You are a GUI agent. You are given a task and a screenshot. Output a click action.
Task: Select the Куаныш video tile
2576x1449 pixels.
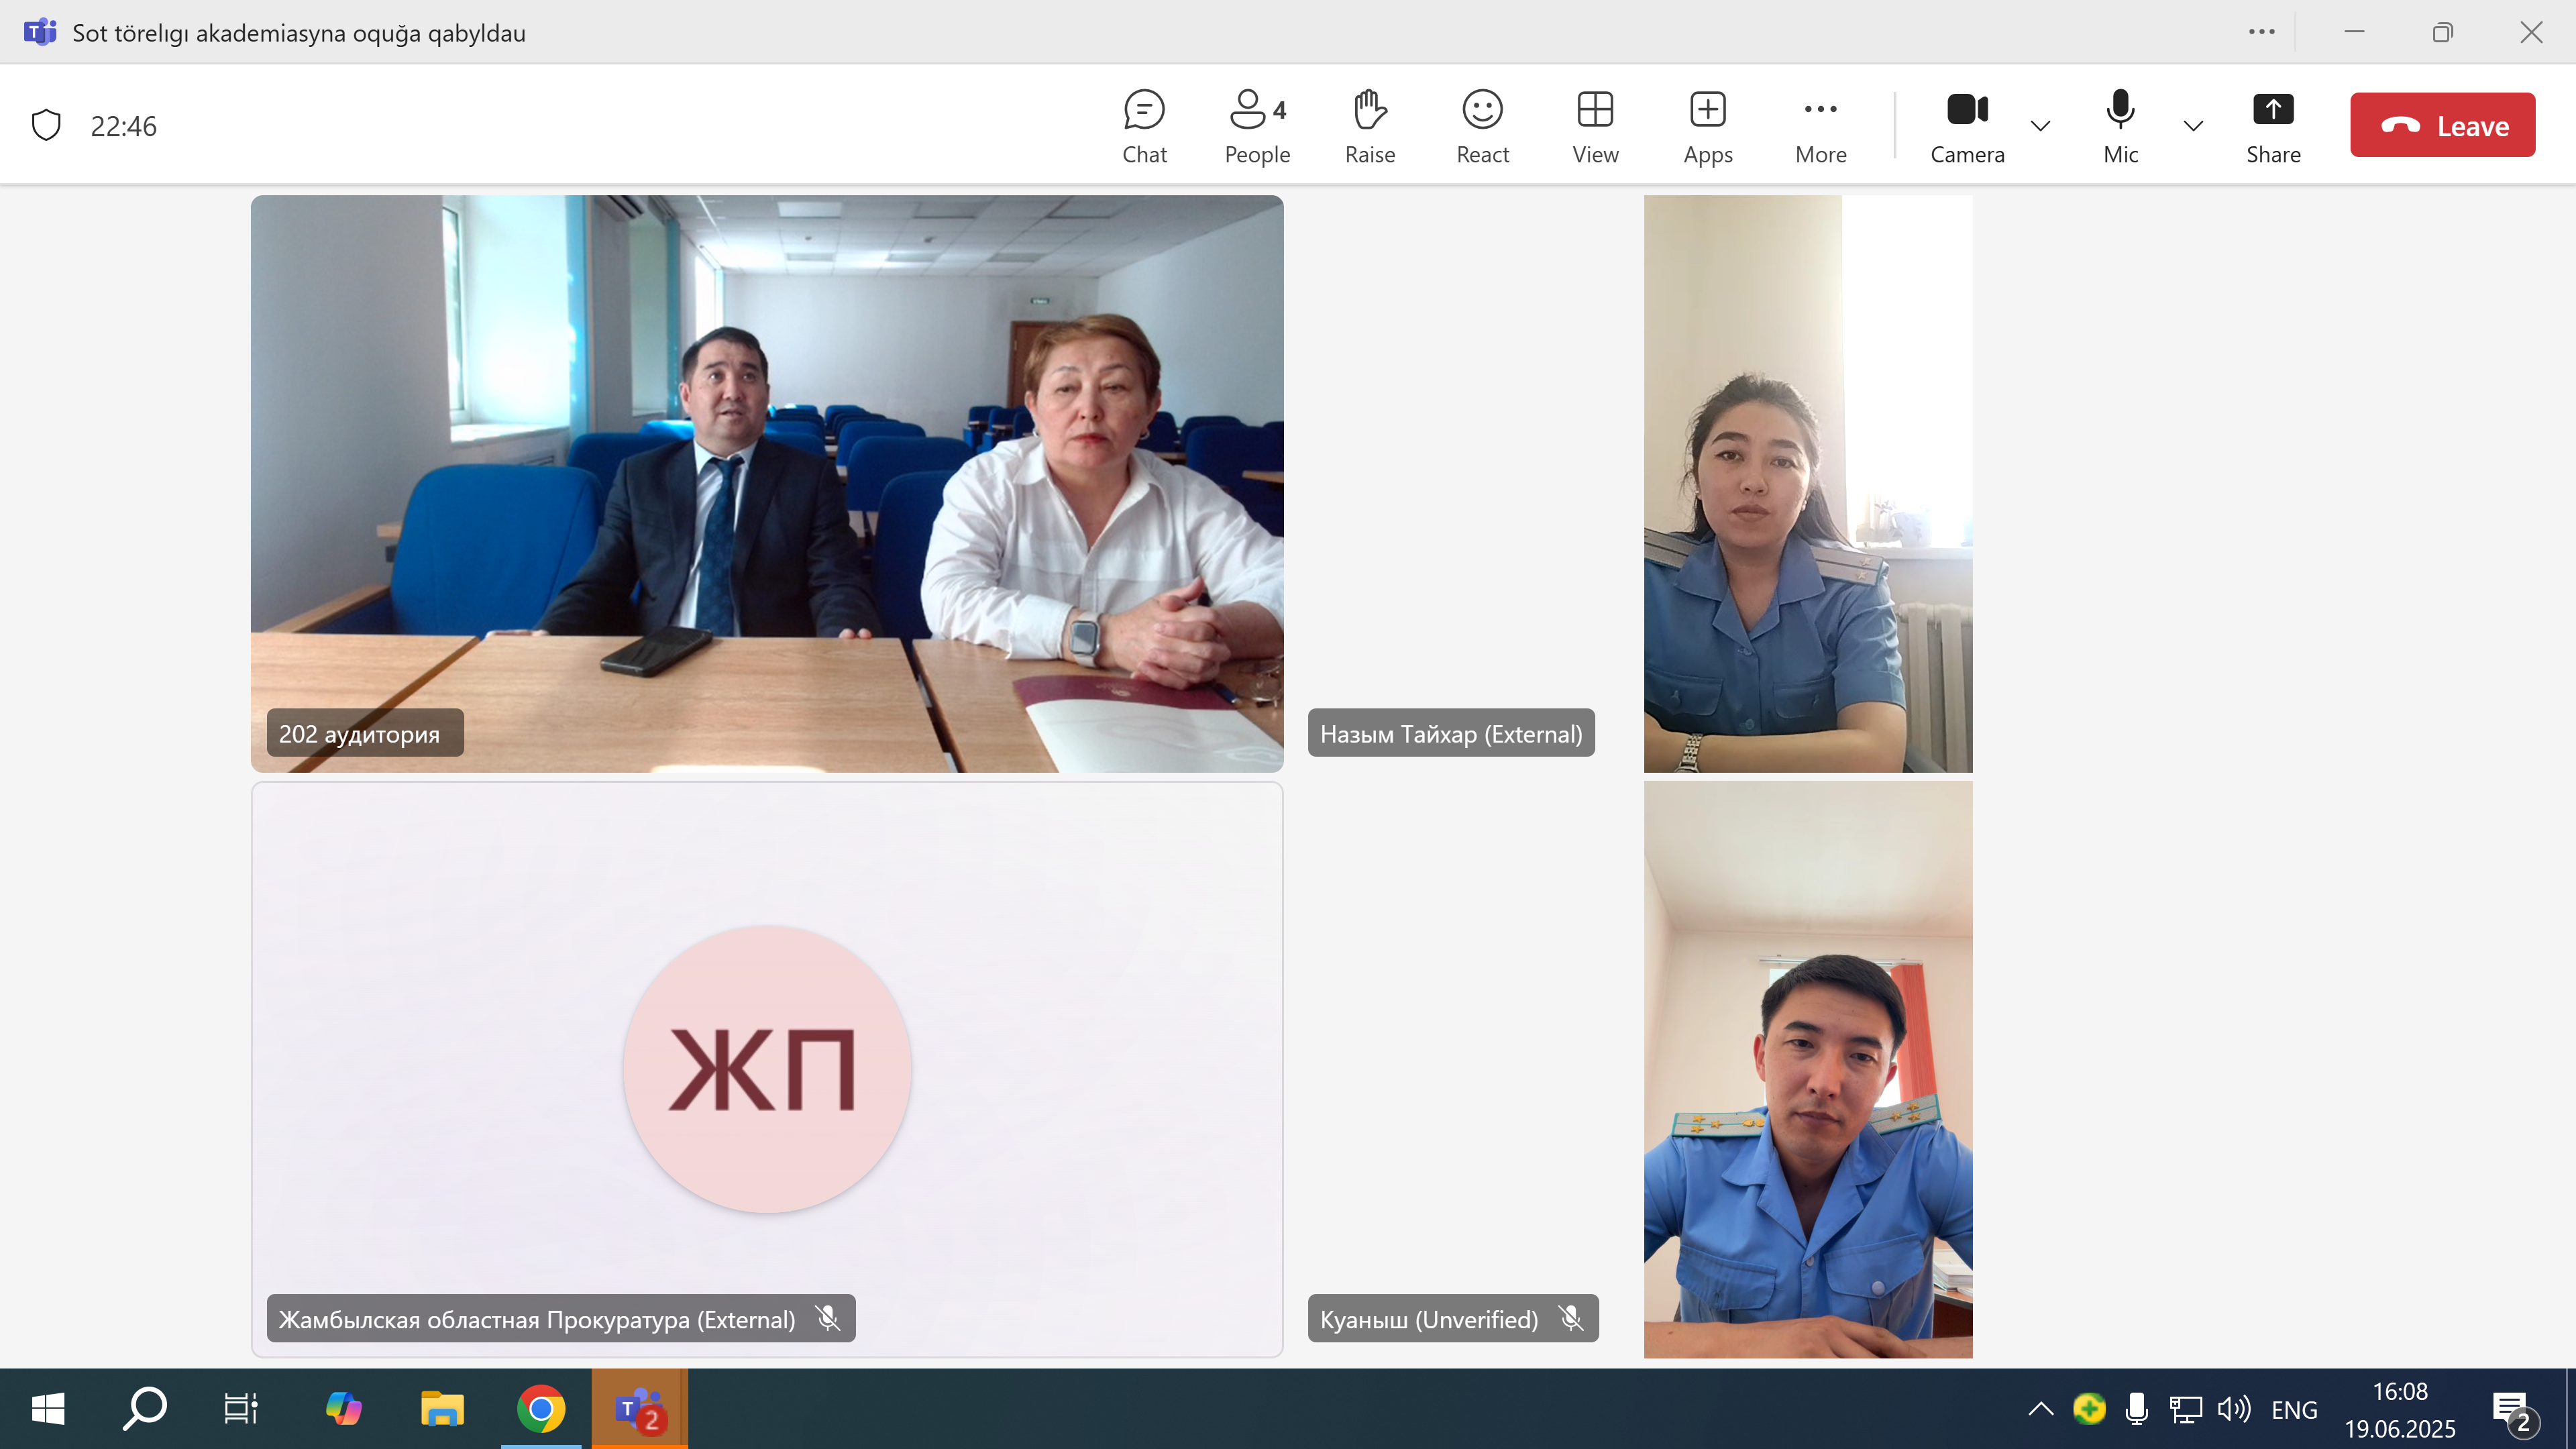(1808, 1069)
